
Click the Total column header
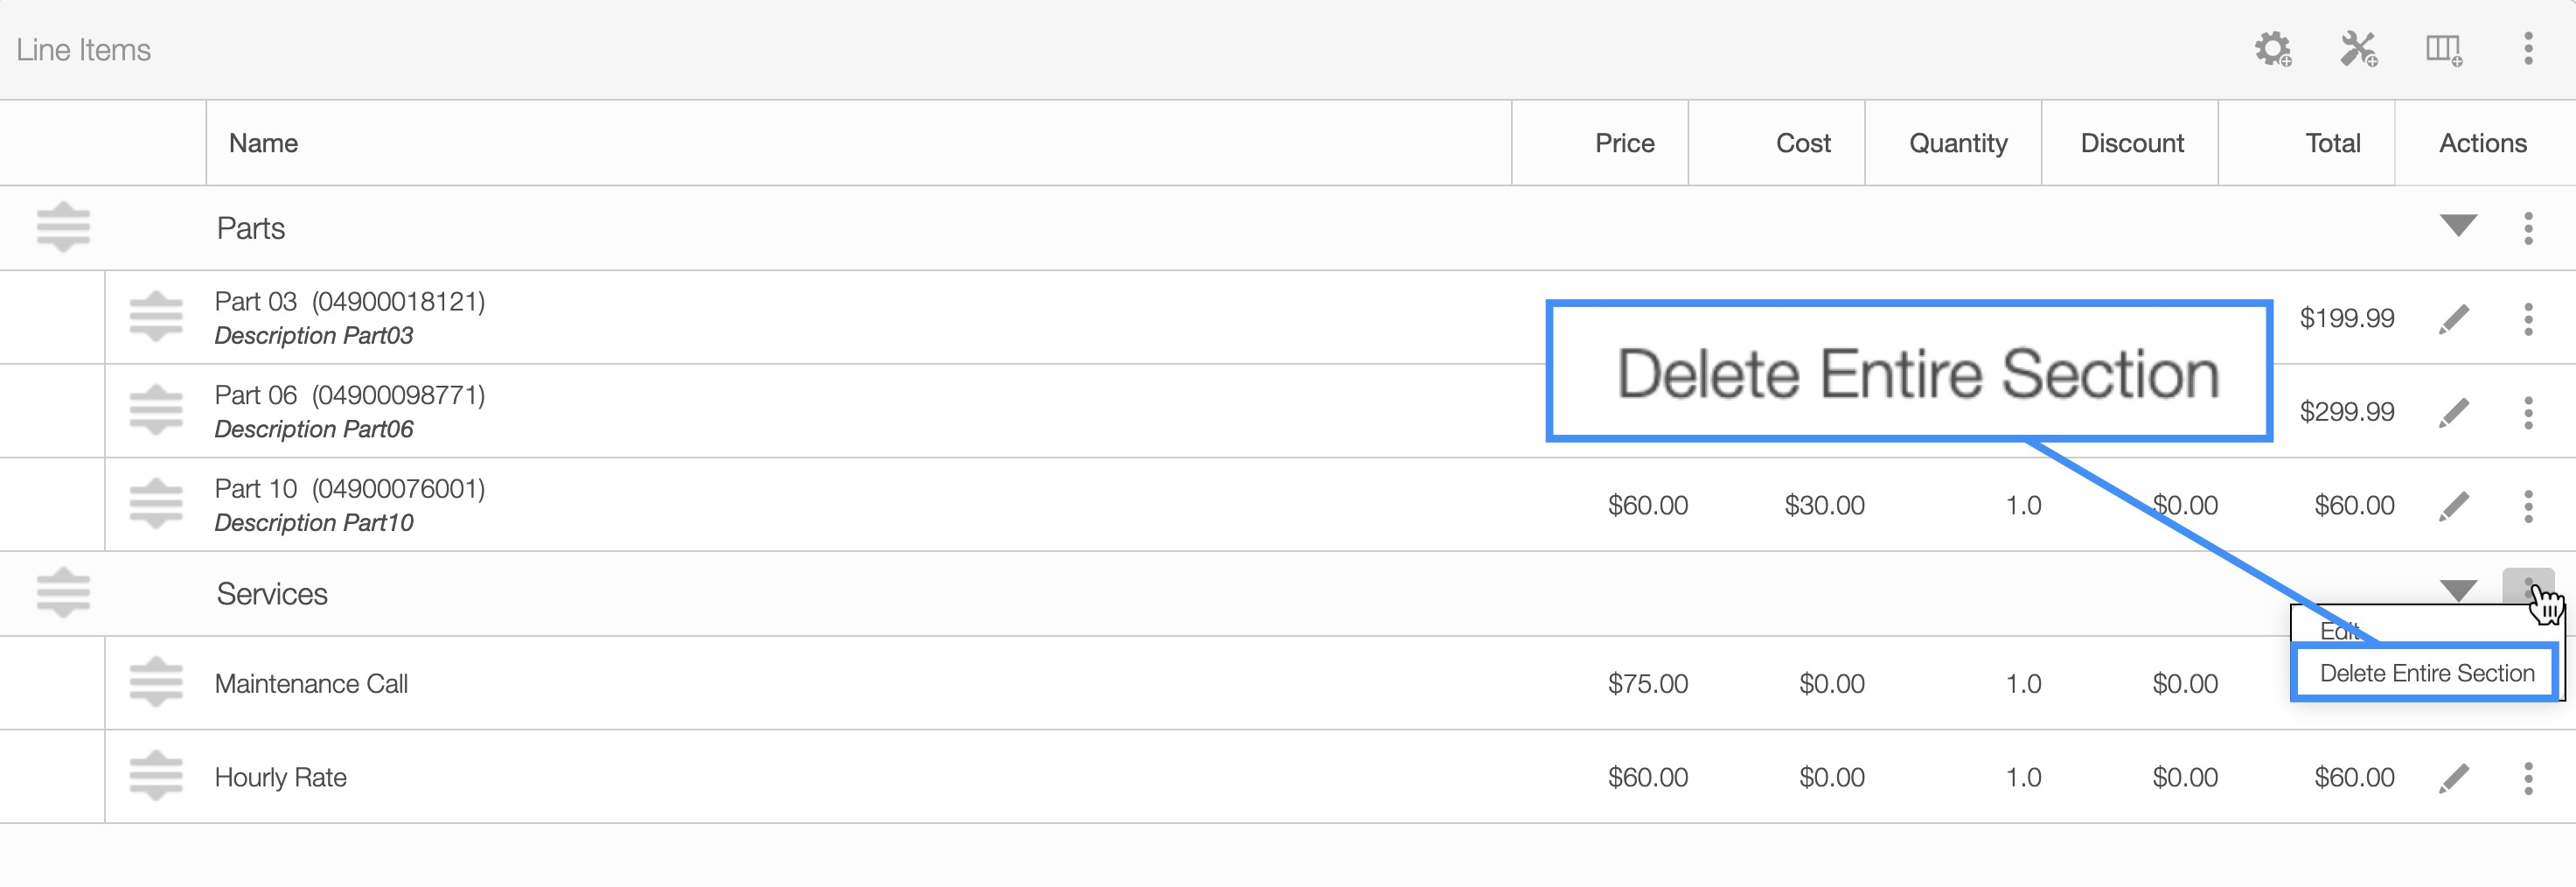pos(2332,143)
